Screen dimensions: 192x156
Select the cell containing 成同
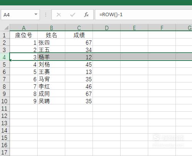click(x=51, y=94)
